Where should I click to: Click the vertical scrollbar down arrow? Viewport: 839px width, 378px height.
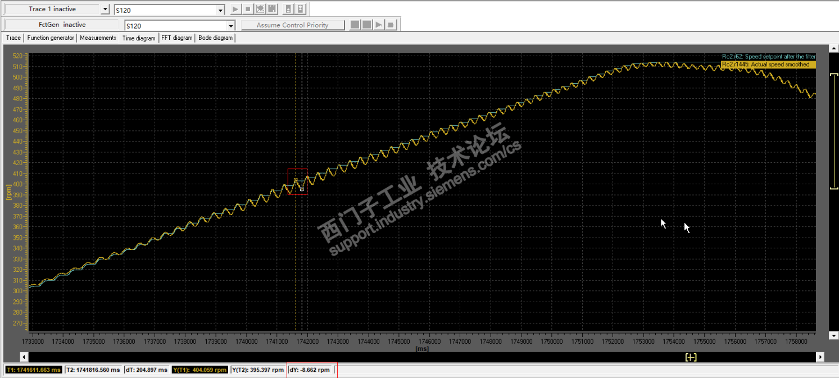tap(833, 335)
